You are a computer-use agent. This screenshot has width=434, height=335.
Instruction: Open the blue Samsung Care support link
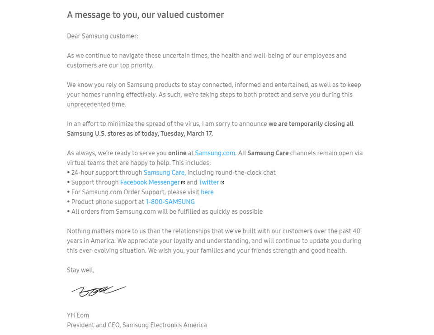click(x=164, y=172)
